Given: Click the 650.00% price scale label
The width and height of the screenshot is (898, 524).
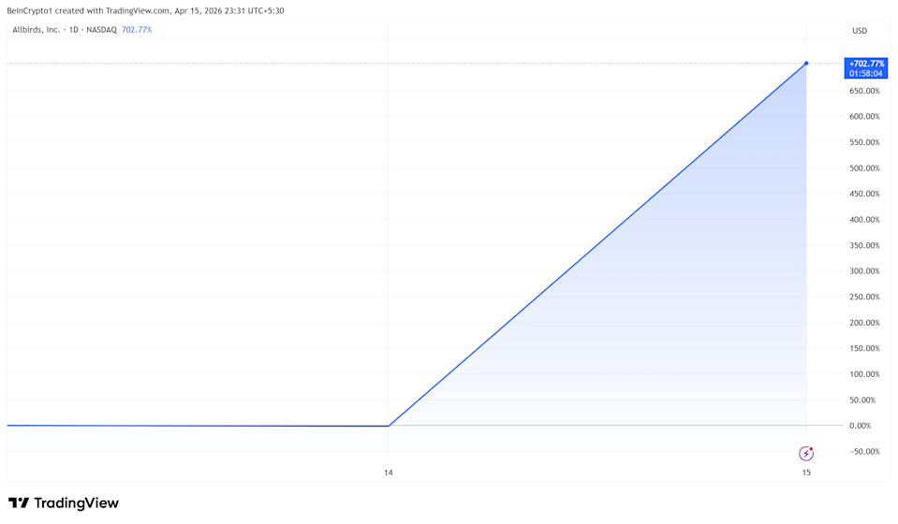Looking at the screenshot, I should point(864,91).
